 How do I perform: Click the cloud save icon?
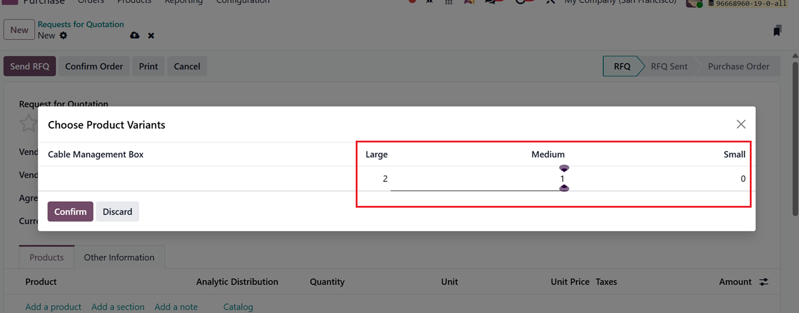[x=134, y=36]
